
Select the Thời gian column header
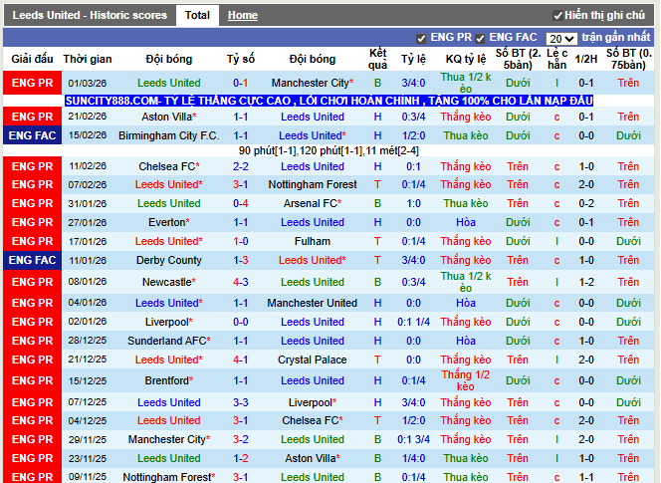[88, 59]
